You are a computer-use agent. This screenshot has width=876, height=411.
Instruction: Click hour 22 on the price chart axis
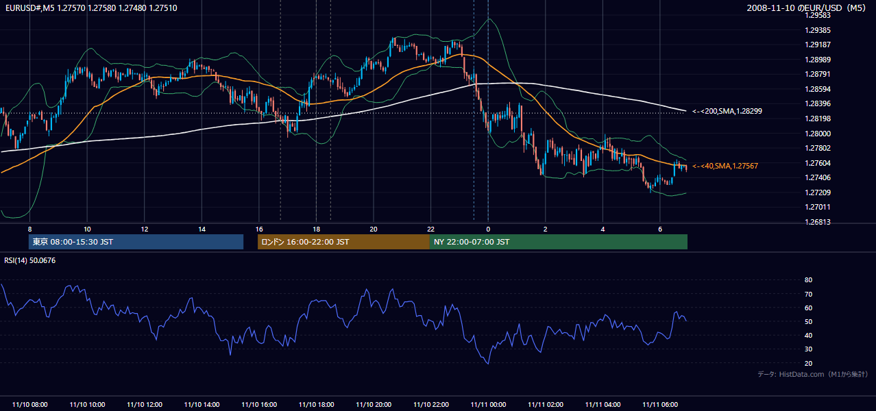tap(430, 229)
